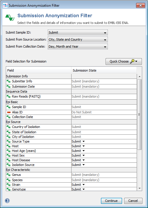The image size is (148, 208).
Task: Open the Strain submission state dropdown arrow
Action: pos(83,185)
